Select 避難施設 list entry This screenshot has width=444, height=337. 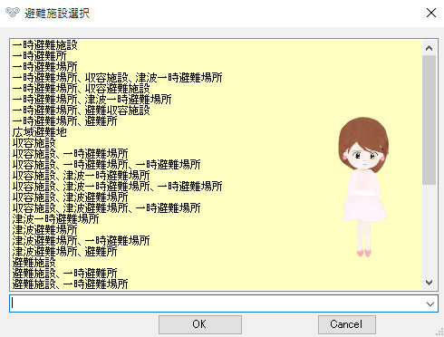(x=34, y=263)
